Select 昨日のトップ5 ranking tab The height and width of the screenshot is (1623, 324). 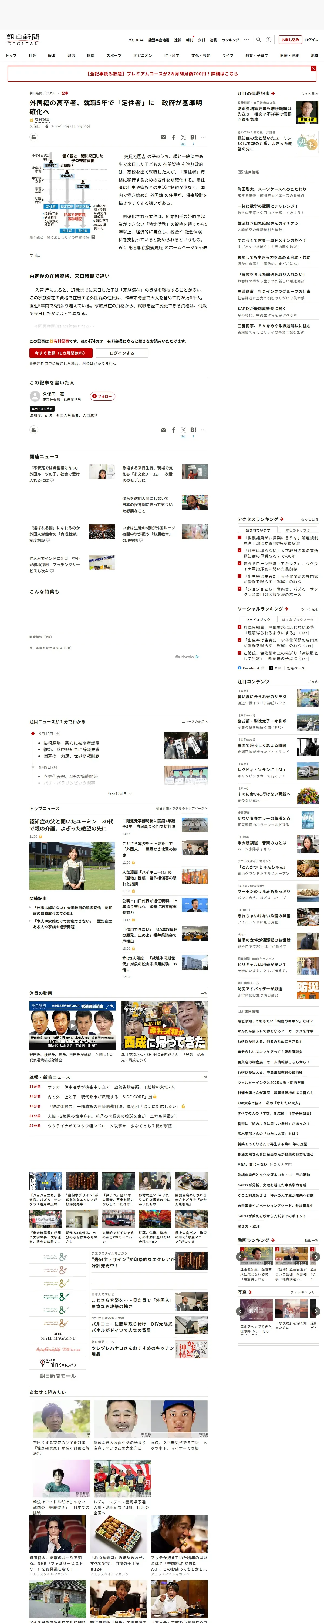pyautogui.click(x=298, y=530)
